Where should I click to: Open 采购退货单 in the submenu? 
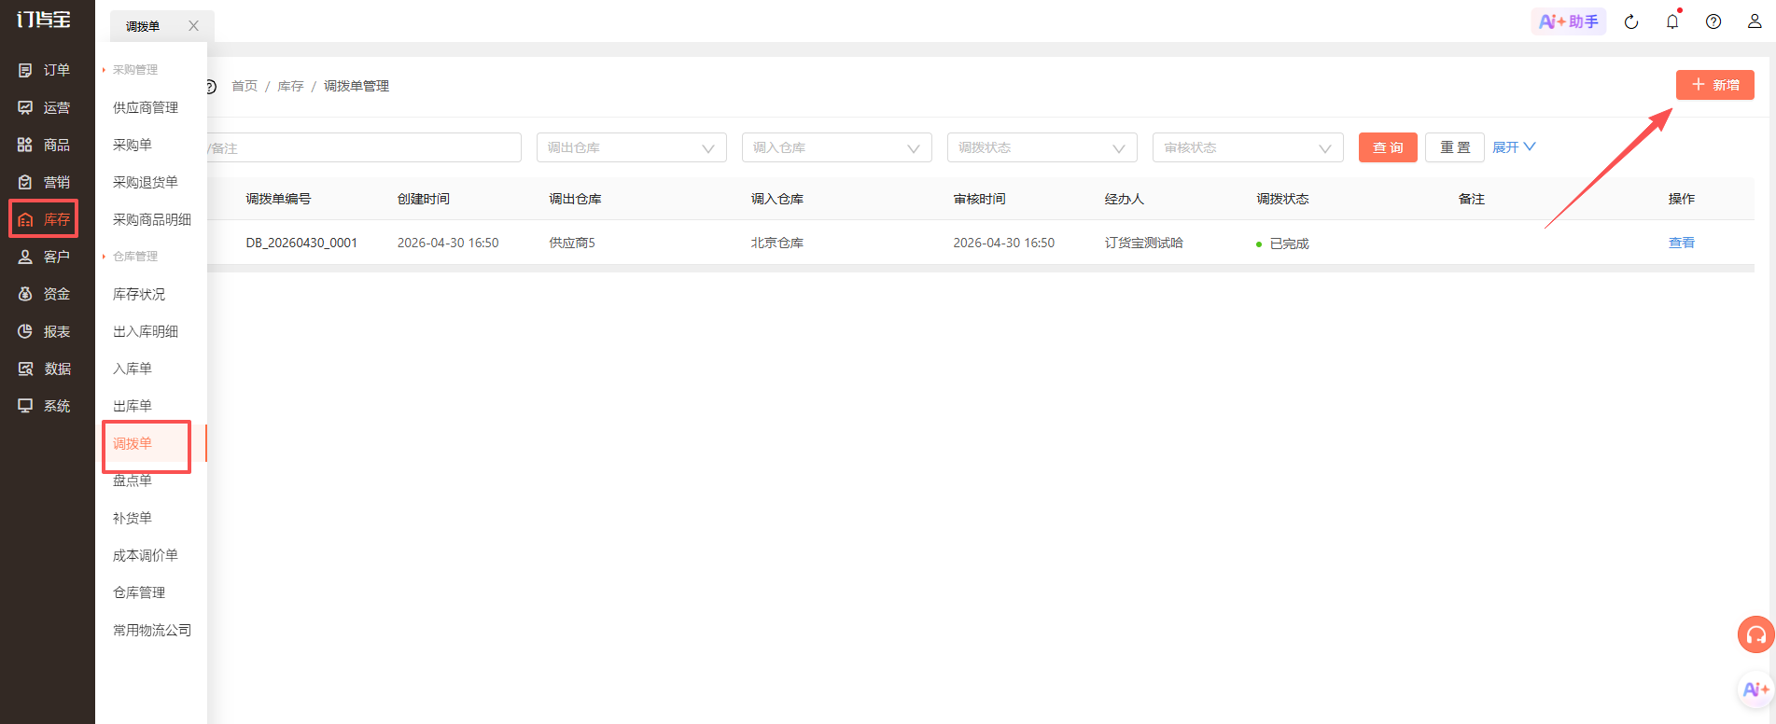[146, 182]
